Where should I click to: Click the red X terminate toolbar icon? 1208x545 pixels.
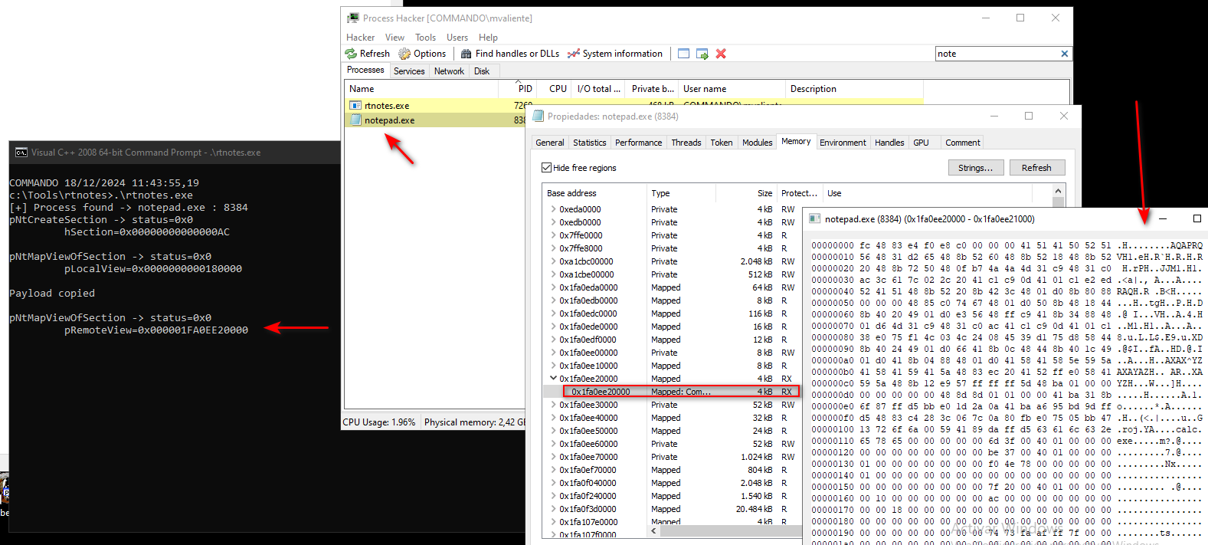tap(721, 54)
